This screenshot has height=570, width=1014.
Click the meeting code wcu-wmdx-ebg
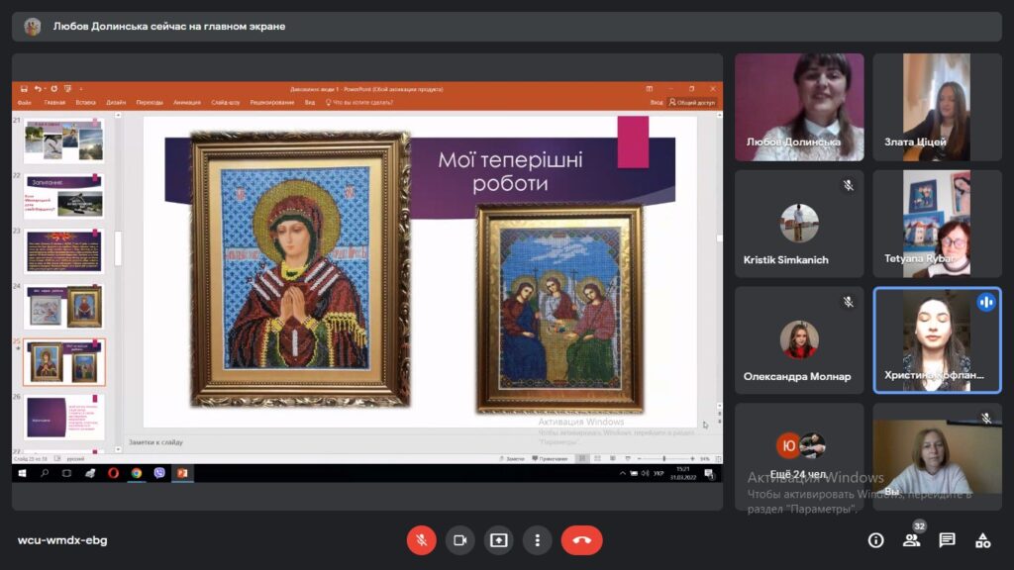click(62, 540)
